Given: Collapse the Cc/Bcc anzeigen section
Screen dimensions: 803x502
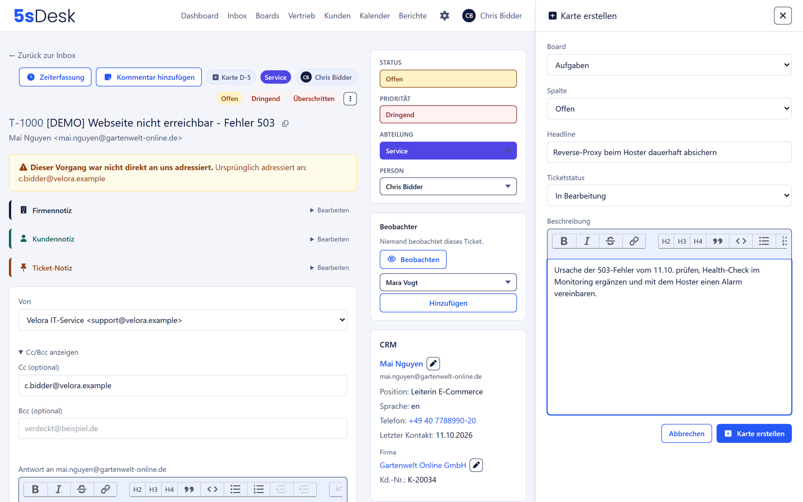Looking at the screenshot, I should click(49, 353).
